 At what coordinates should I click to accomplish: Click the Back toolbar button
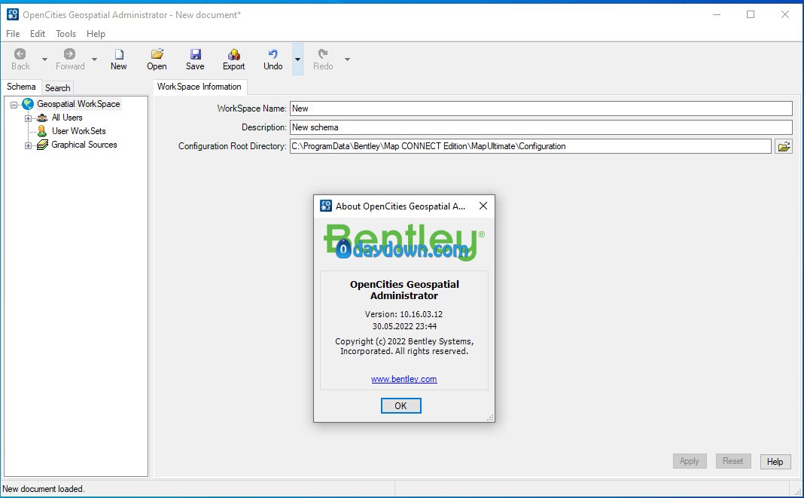[x=20, y=60]
